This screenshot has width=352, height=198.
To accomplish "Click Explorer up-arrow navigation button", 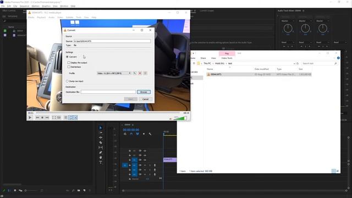I will click(x=194, y=64).
